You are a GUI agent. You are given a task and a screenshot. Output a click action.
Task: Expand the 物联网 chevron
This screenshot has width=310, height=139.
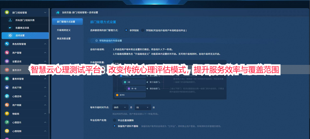(x=45, y=114)
